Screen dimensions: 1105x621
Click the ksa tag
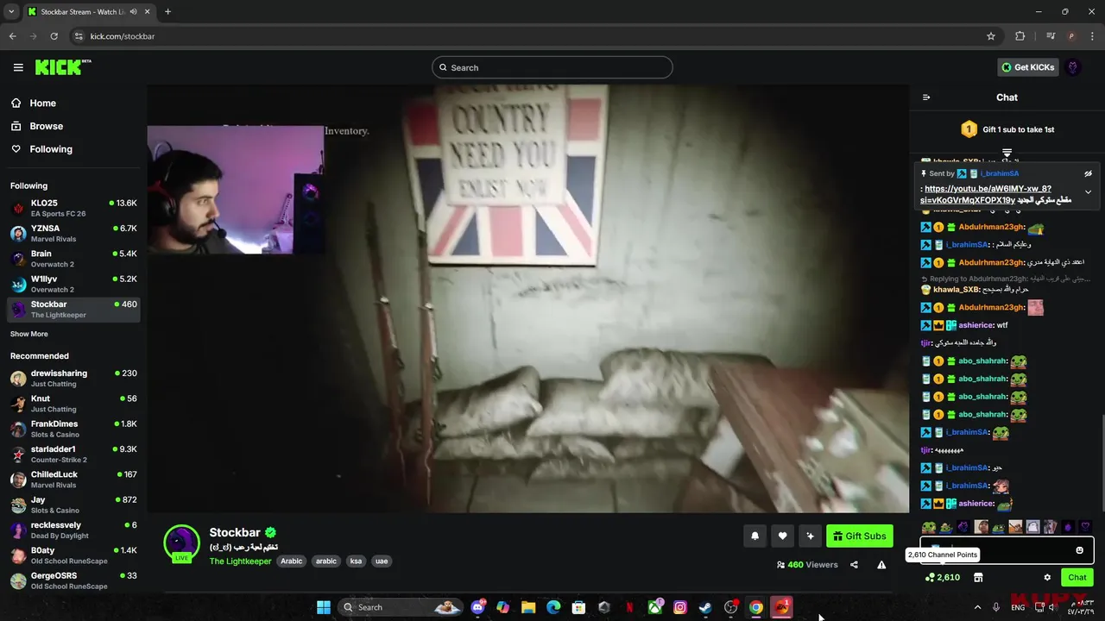356,561
